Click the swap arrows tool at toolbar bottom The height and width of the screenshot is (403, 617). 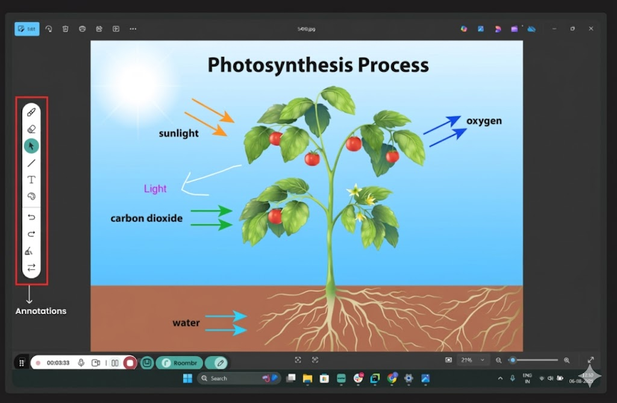coord(31,268)
